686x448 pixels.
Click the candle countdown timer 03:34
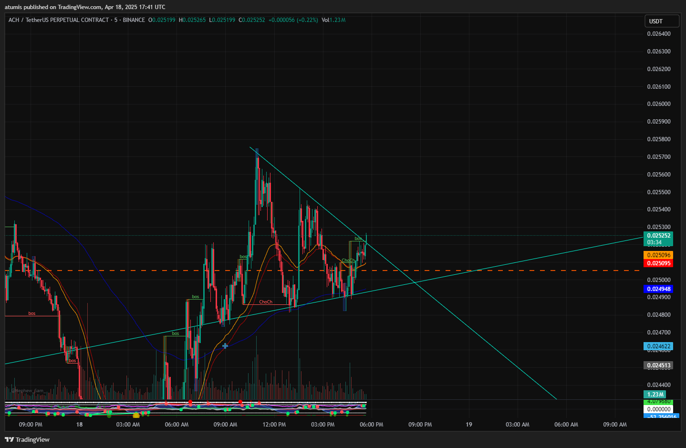(x=655, y=242)
